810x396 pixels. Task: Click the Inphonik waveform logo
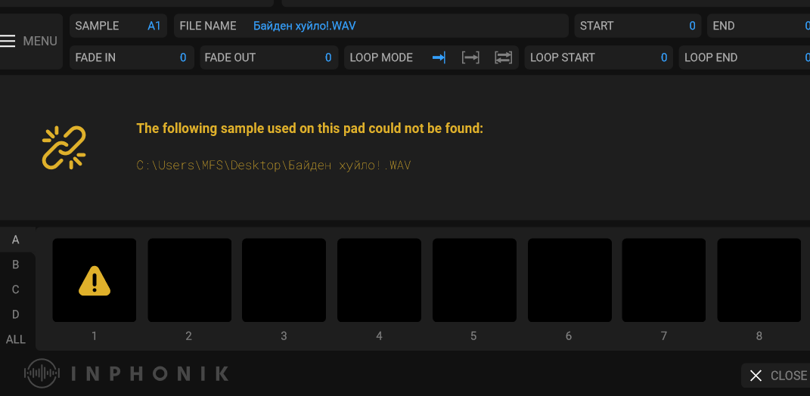click(x=42, y=373)
